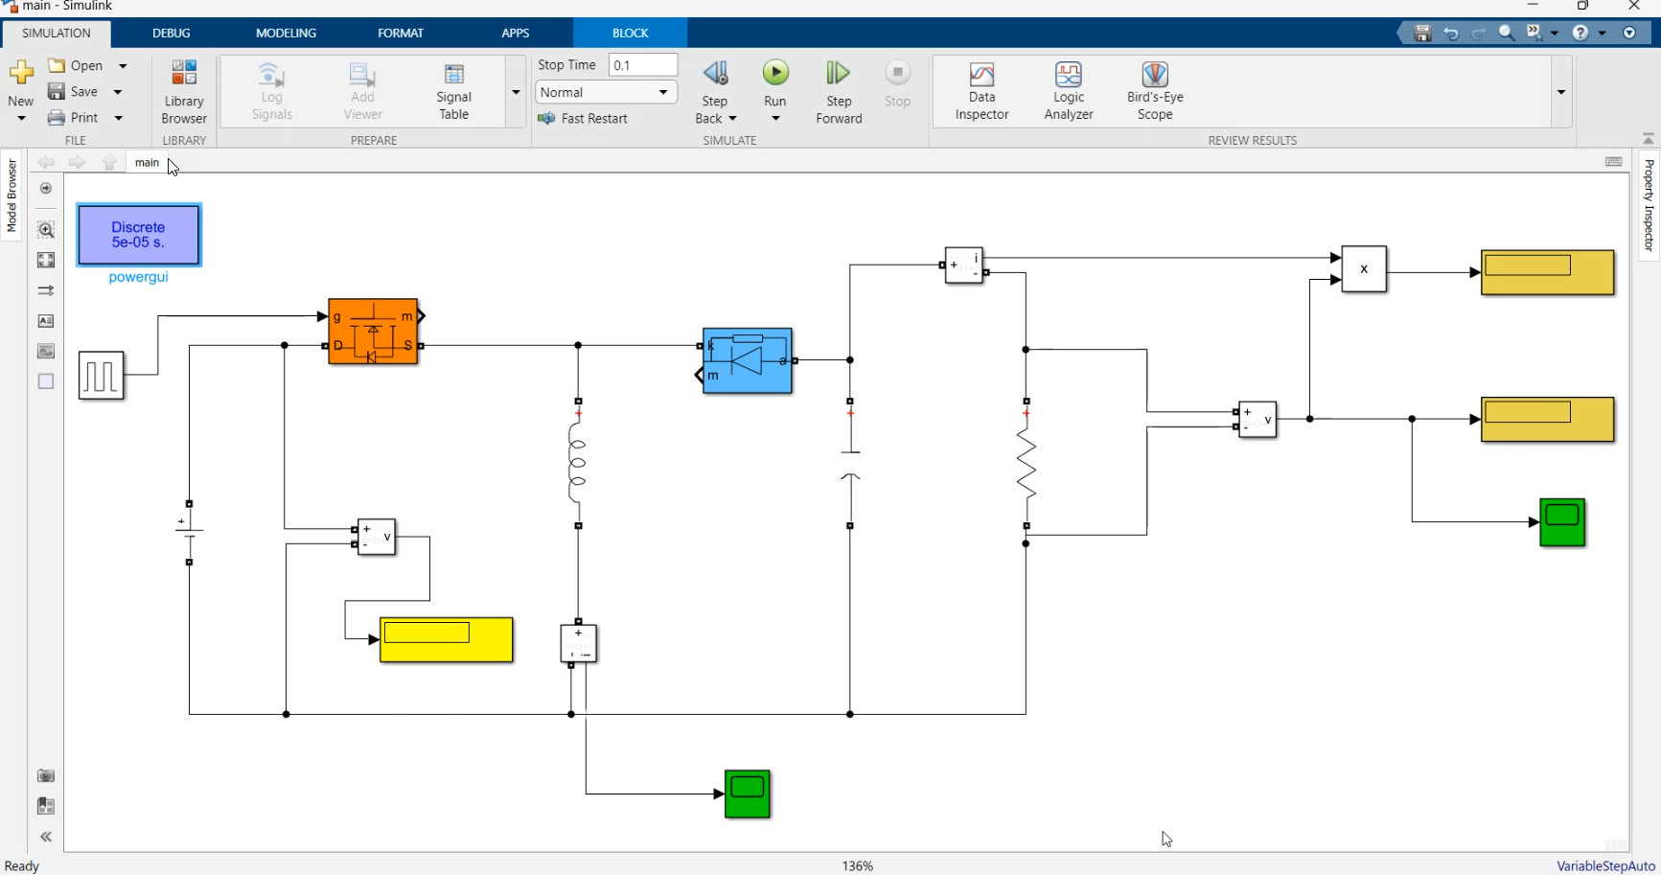
Task: Click the Step Forward icon
Action: (x=838, y=73)
